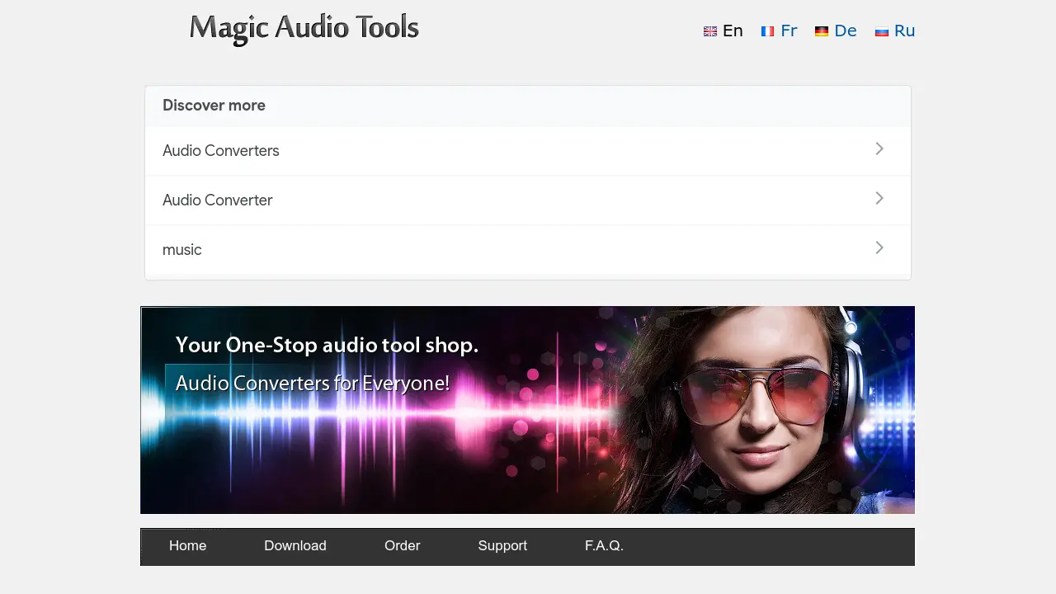This screenshot has height=594, width=1056.
Task: Click the French flag icon
Action: coord(766,31)
